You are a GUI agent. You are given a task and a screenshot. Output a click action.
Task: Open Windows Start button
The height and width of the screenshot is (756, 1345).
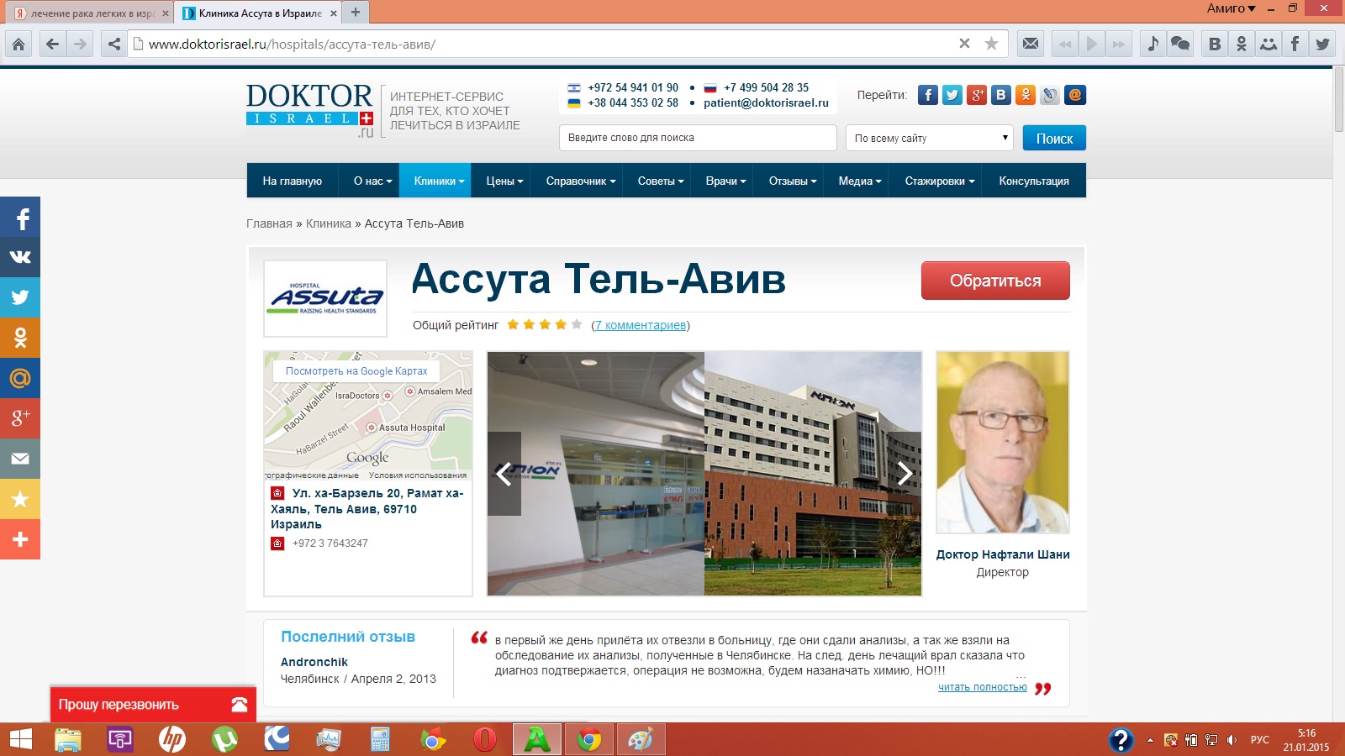[20, 739]
